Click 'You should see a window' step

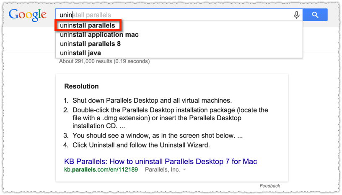pyautogui.click(x=158, y=135)
